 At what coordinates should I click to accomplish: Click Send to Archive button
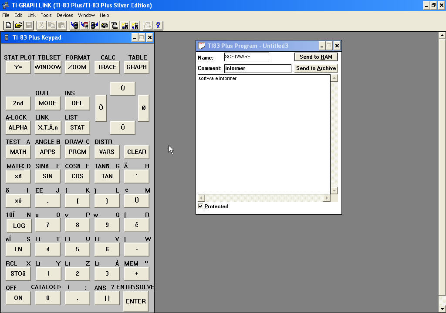[316, 68]
